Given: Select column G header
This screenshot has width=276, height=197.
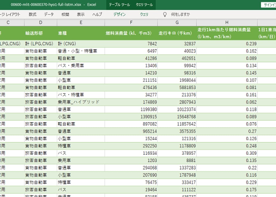Looking at the screenshot, I should 177,22.
